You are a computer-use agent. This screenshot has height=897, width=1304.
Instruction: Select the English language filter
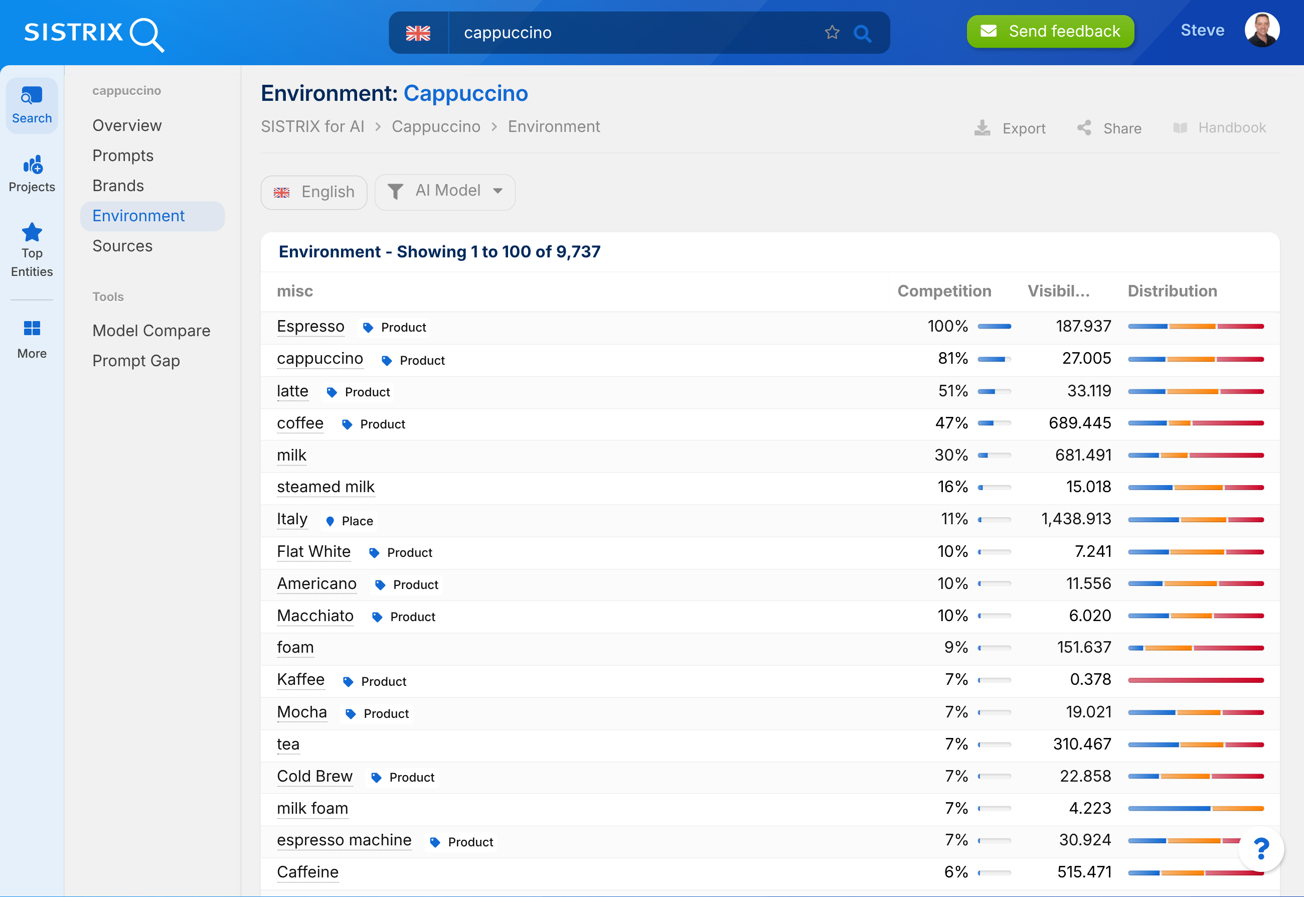pyautogui.click(x=314, y=192)
